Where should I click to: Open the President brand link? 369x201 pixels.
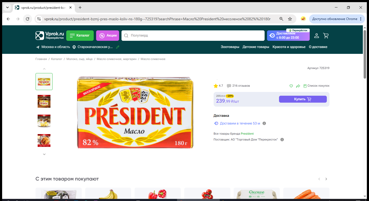(x=247, y=134)
